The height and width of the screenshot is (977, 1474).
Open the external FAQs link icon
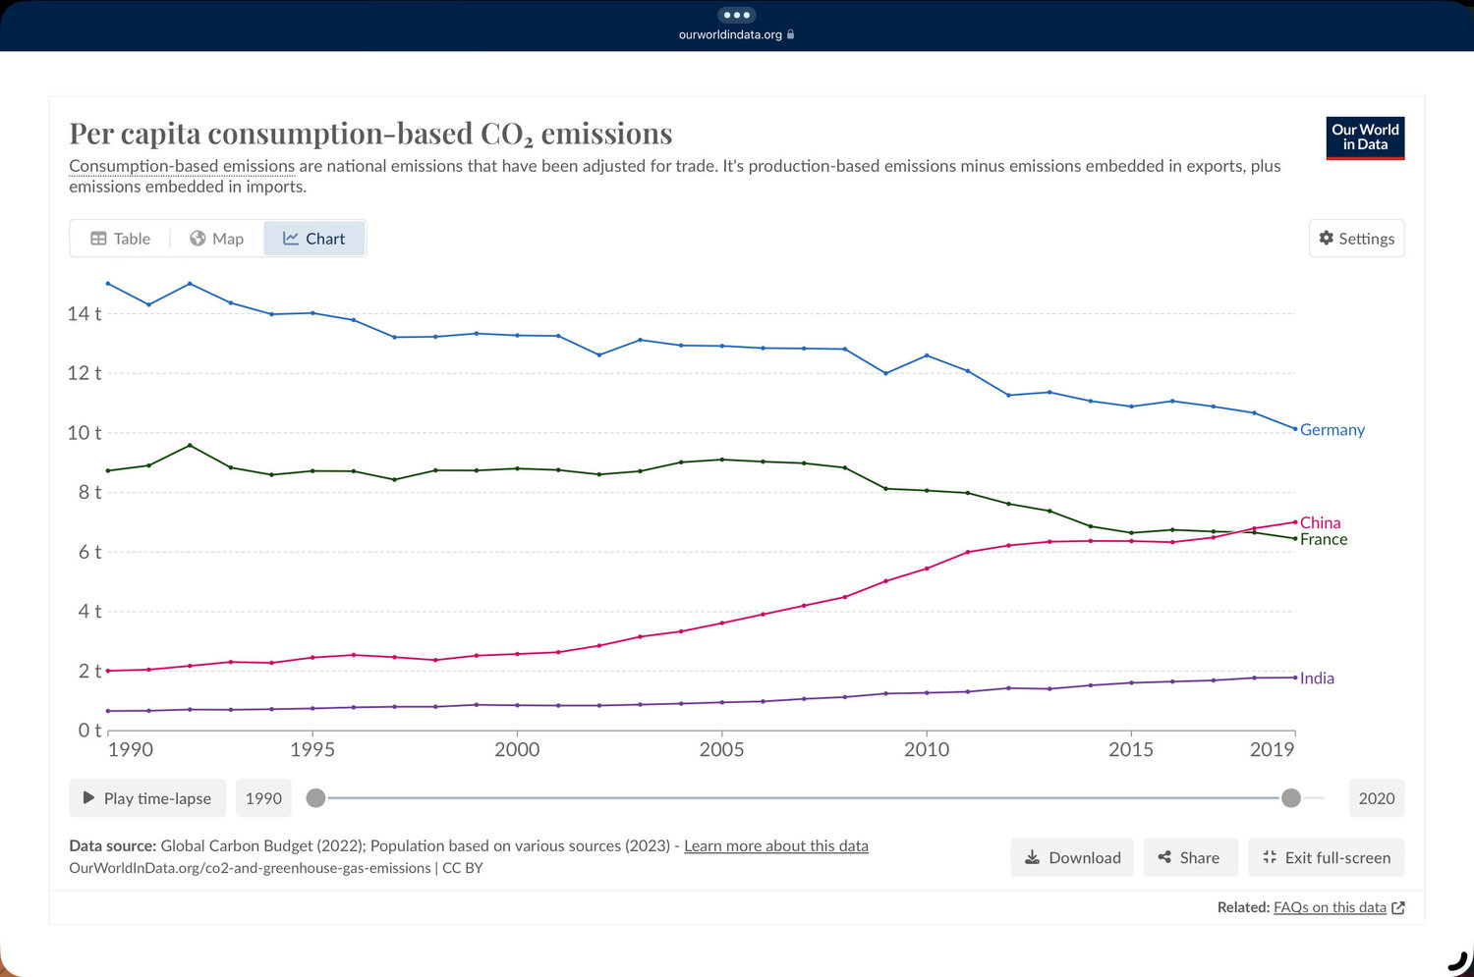pyautogui.click(x=1398, y=908)
